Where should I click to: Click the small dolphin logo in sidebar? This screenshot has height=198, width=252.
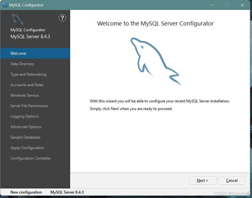pos(18,20)
